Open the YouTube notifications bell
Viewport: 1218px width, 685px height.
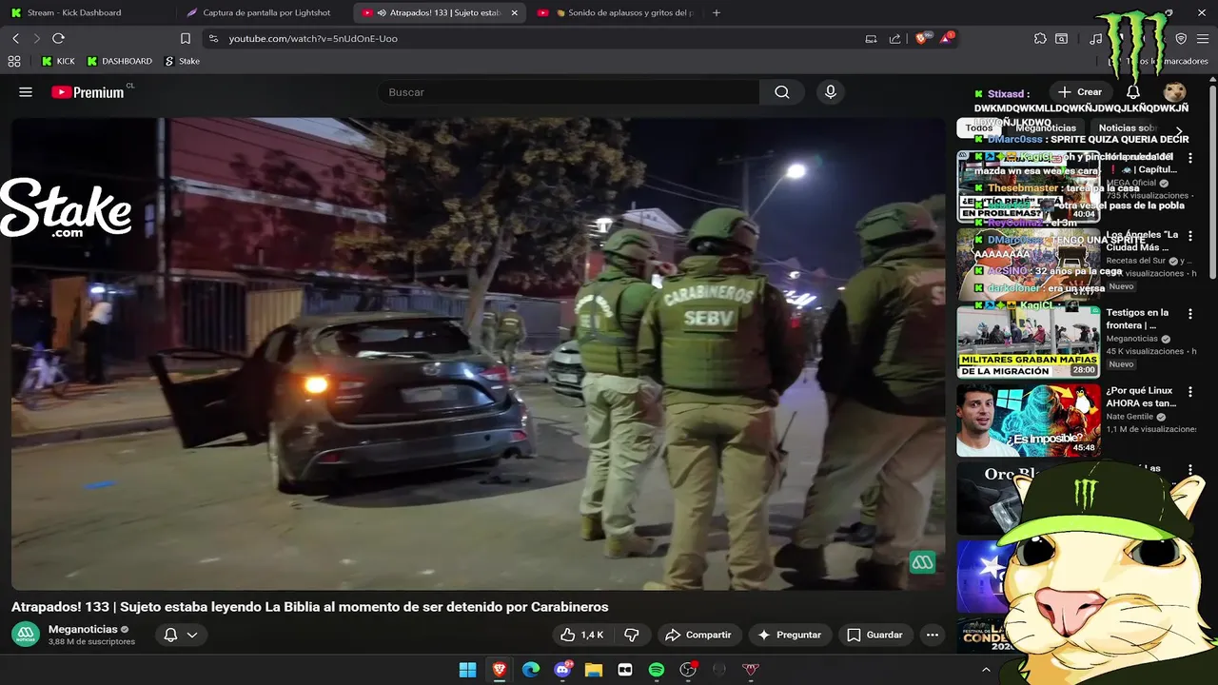tap(1132, 92)
